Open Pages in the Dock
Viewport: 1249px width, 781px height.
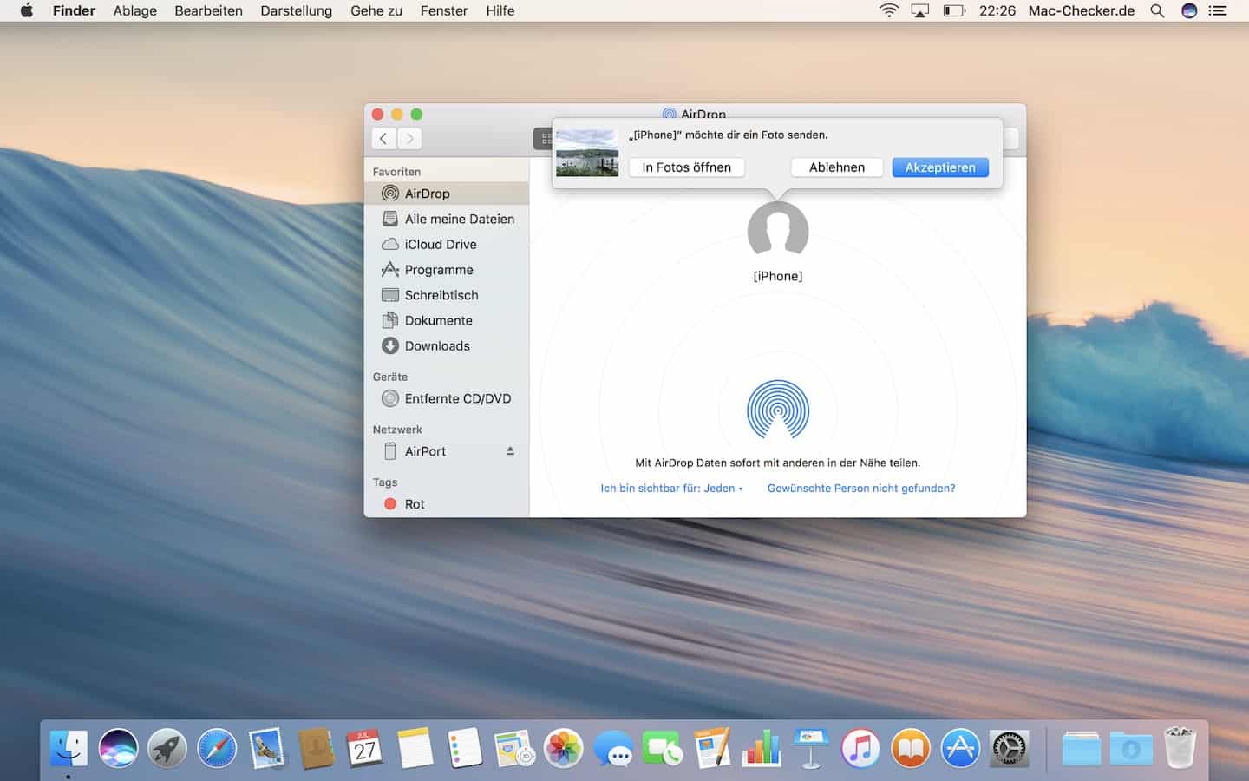712,748
